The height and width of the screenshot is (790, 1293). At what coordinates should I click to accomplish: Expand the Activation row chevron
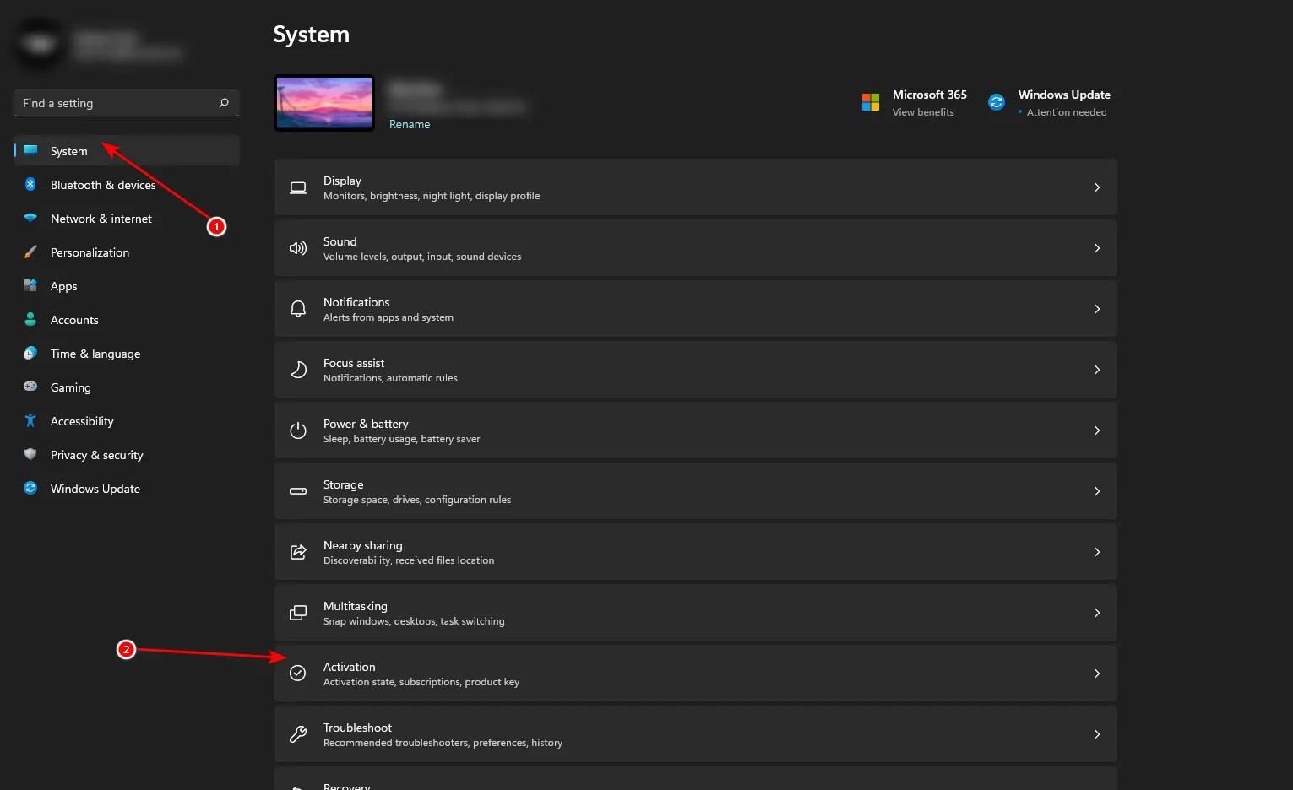click(x=1097, y=673)
